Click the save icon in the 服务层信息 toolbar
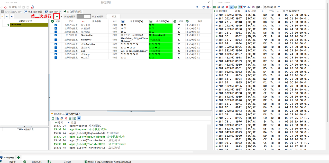 (x=70, y=118)
